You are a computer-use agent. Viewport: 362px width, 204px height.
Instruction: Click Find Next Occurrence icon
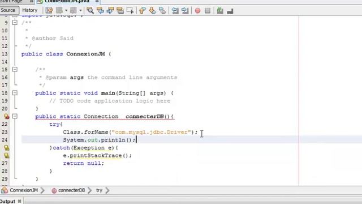click(110, 10)
